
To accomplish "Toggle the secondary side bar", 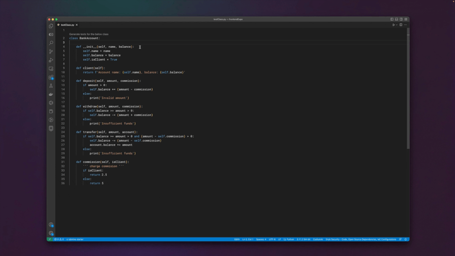I will [401, 19].
